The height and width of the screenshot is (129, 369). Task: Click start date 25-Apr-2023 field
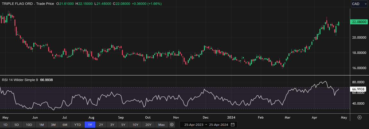[x=193, y=125]
